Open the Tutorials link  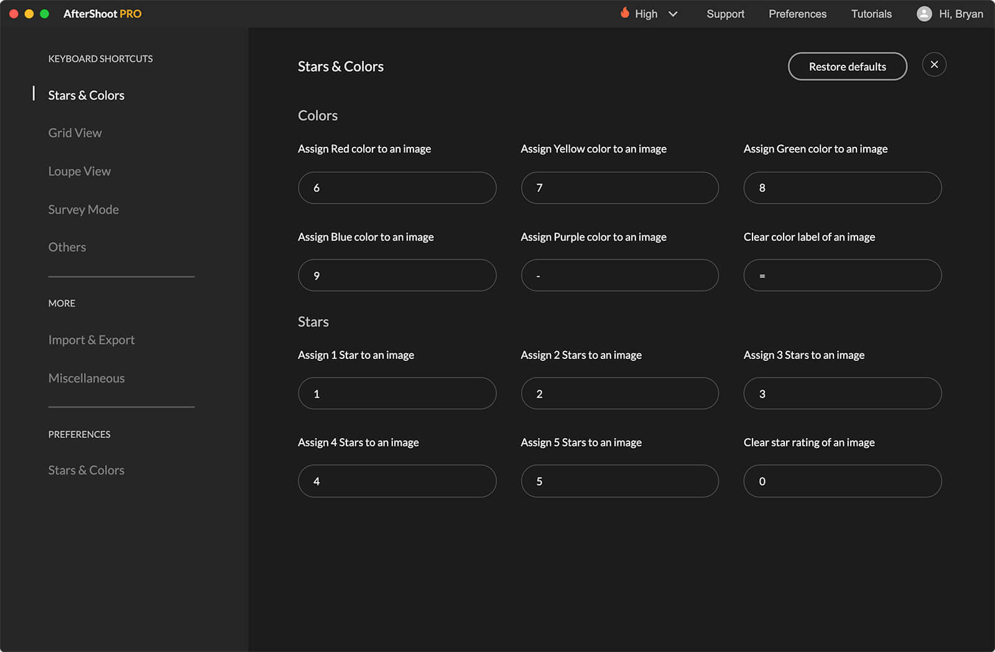pyautogui.click(x=871, y=14)
